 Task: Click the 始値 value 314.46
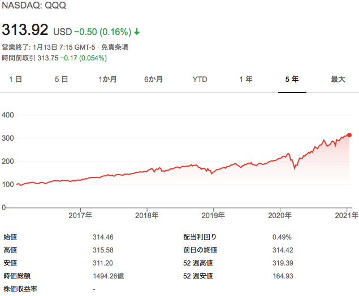click(103, 237)
